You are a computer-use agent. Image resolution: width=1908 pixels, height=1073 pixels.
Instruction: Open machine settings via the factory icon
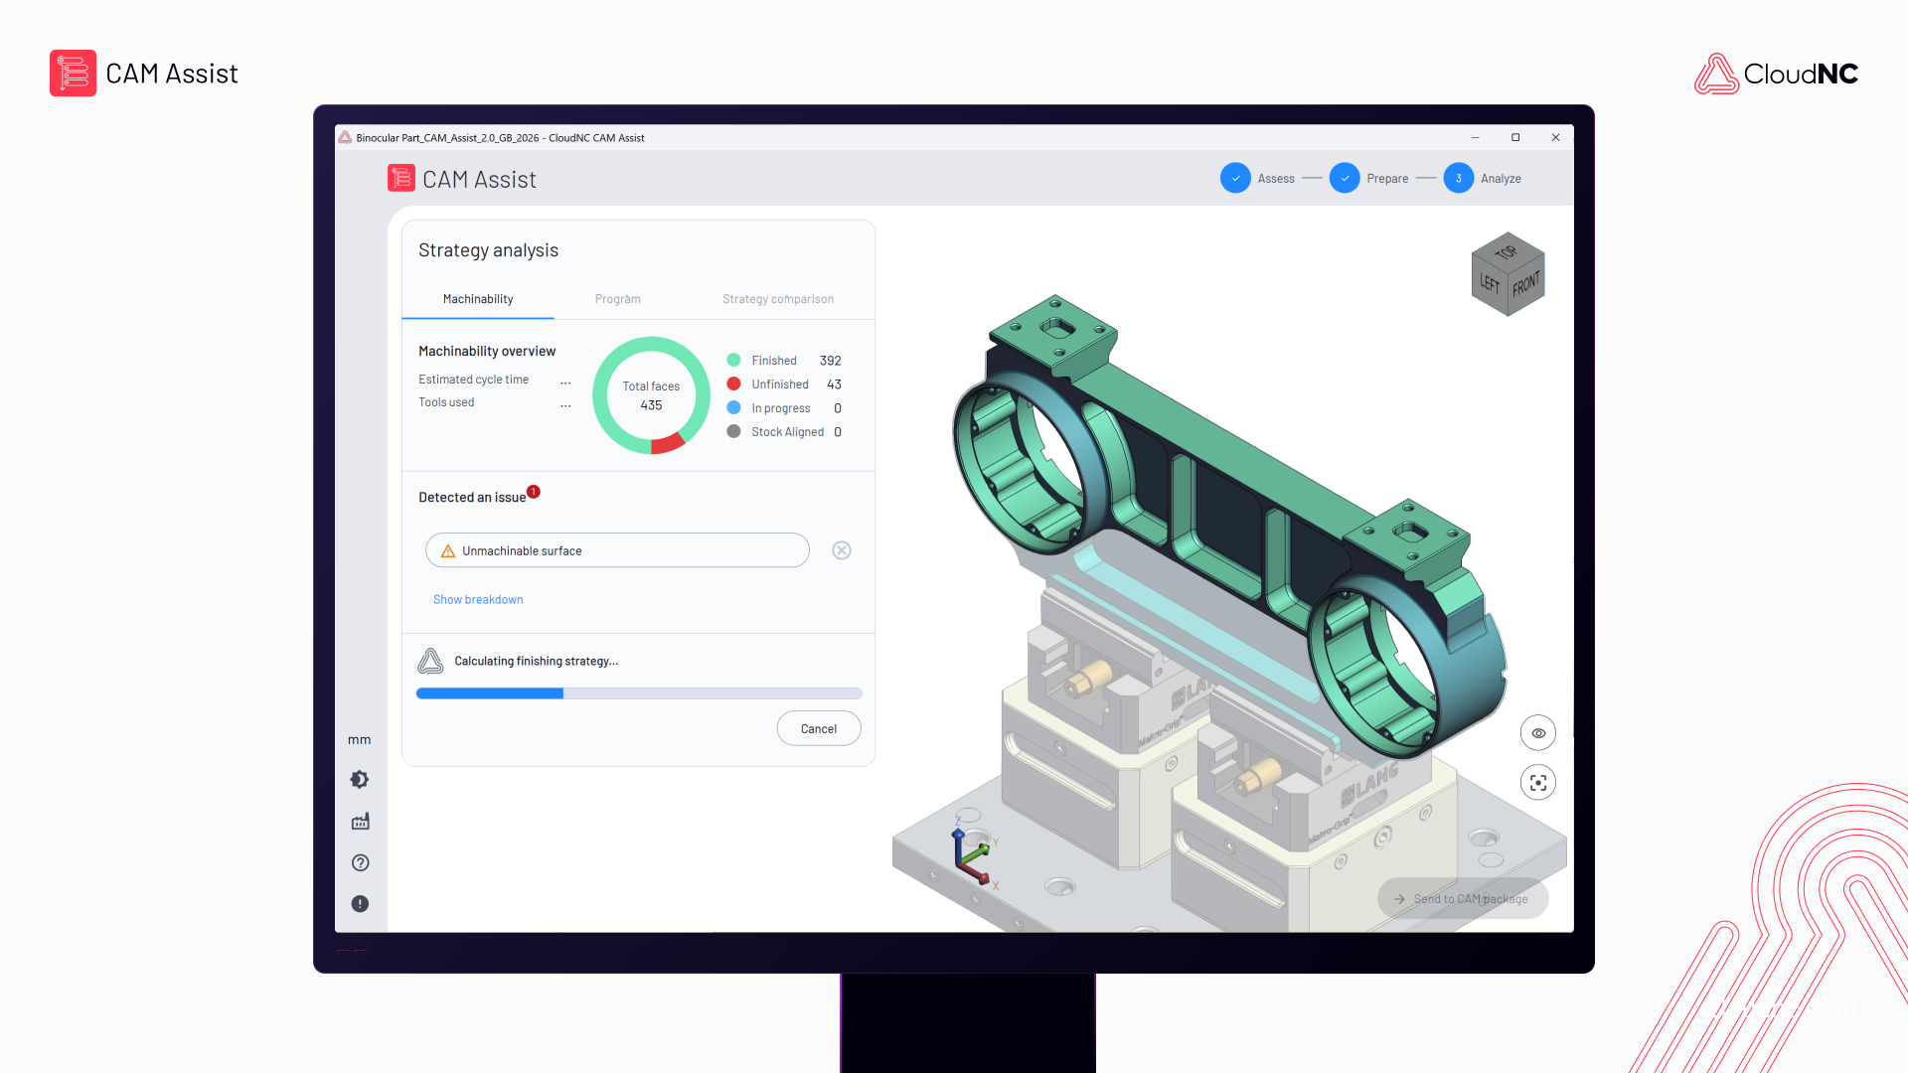pyautogui.click(x=360, y=821)
